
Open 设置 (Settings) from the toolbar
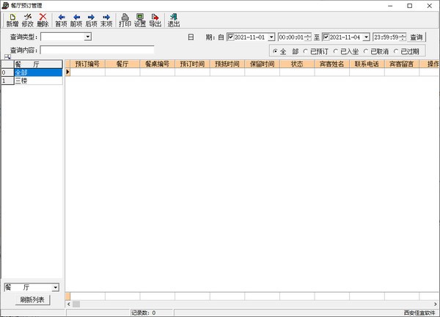click(x=140, y=20)
